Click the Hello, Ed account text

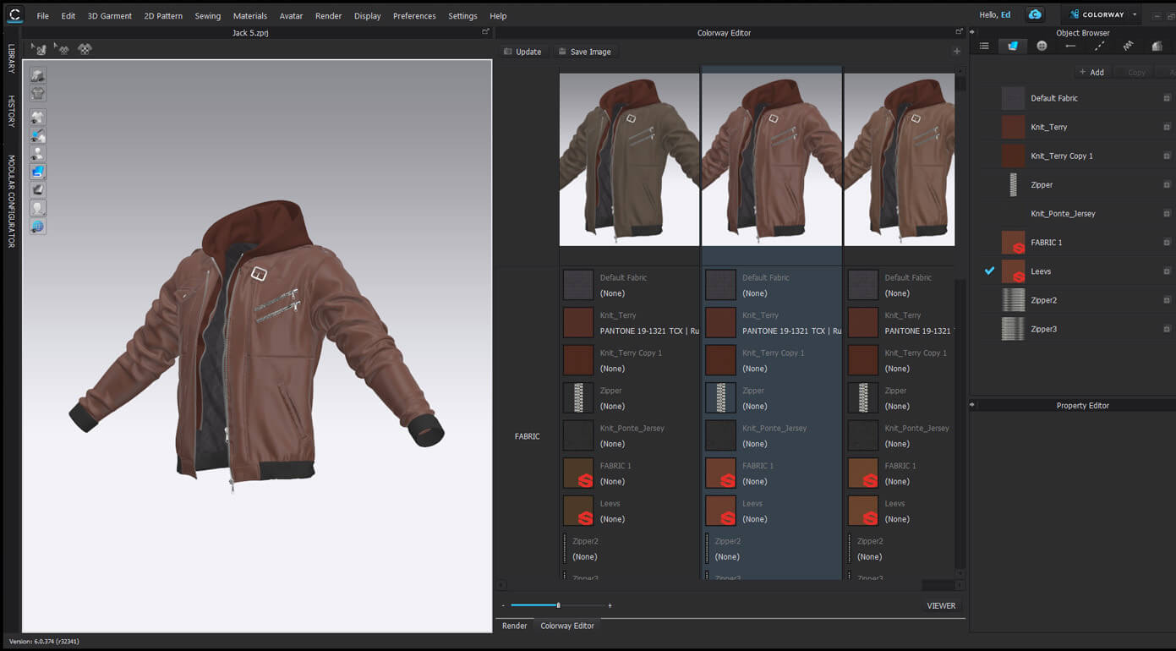[994, 14]
